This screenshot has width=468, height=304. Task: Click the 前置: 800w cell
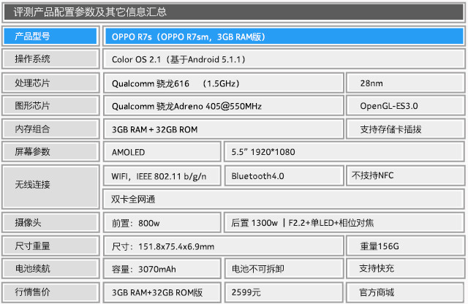pos(162,222)
